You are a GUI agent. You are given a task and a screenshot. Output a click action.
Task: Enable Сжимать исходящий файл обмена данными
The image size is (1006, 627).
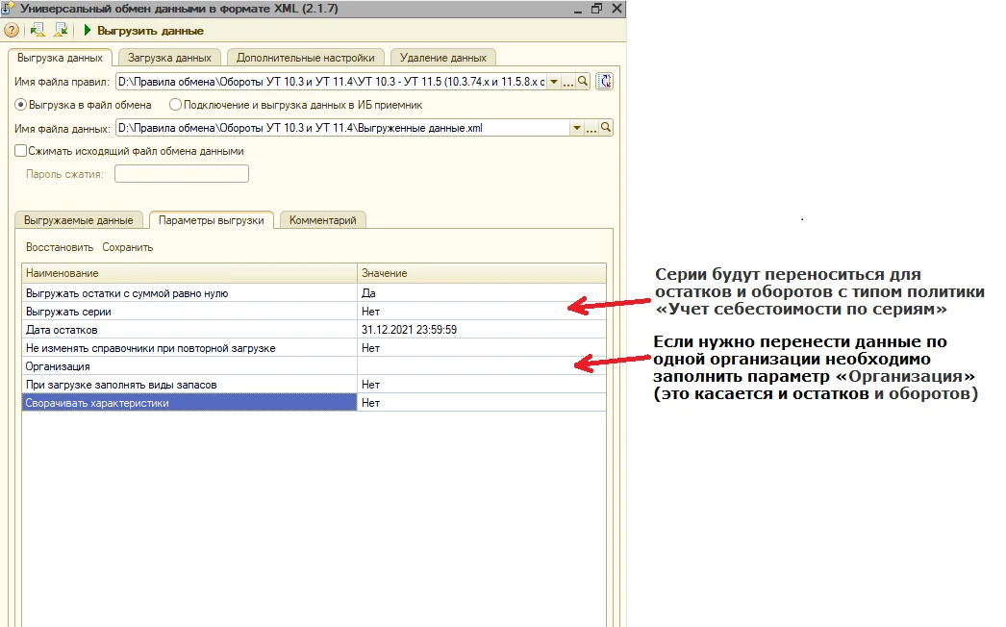pyautogui.click(x=20, y=151)
